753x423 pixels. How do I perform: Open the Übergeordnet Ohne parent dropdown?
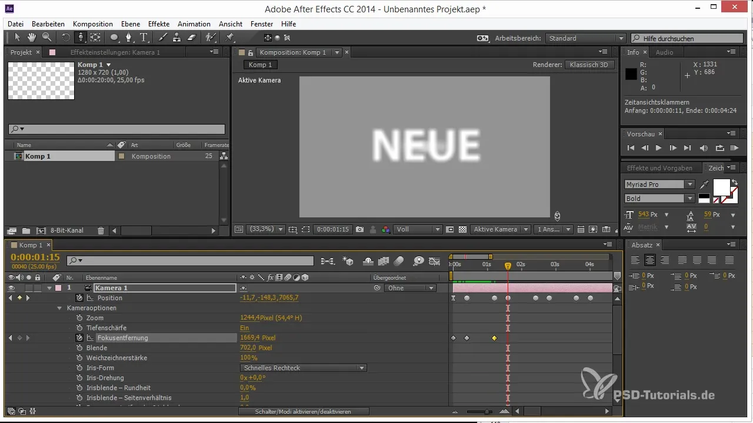pos(410,288)
